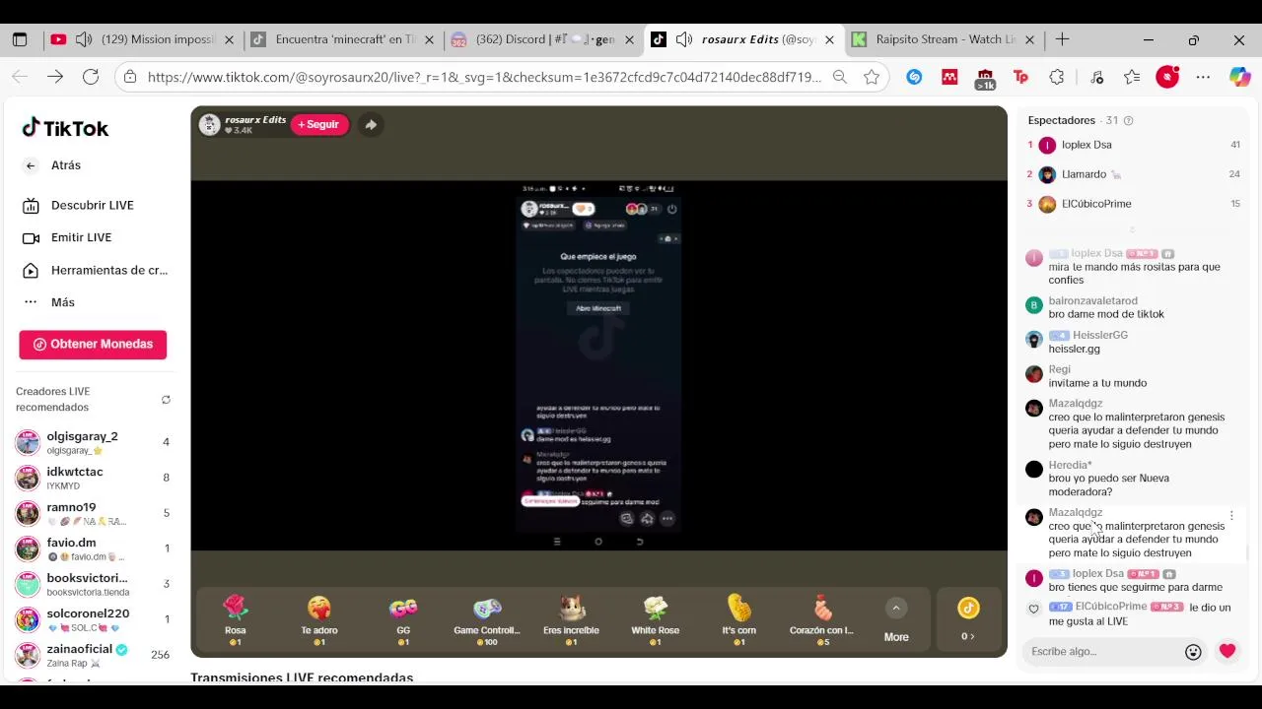Open coin balance panel

click(968, 620)
